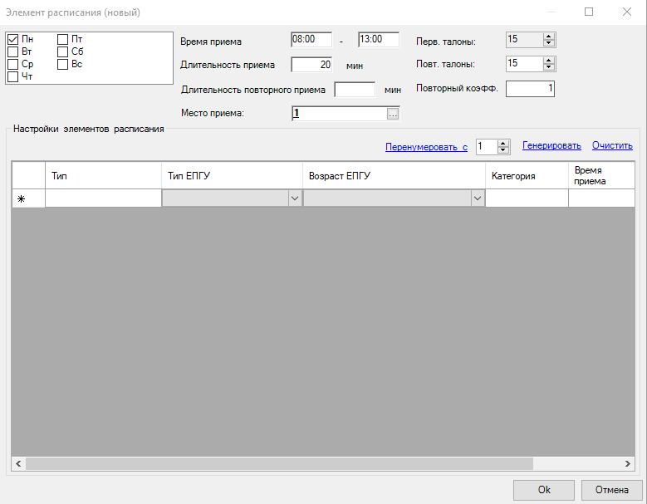Increase Перв. талоны value with up arrow

pyautogui.click(x=548, y=37)
